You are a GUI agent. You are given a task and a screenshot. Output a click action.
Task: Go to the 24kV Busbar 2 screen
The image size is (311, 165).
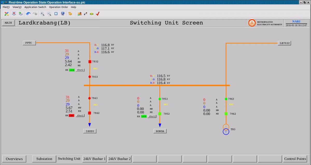tap(119, 159)
